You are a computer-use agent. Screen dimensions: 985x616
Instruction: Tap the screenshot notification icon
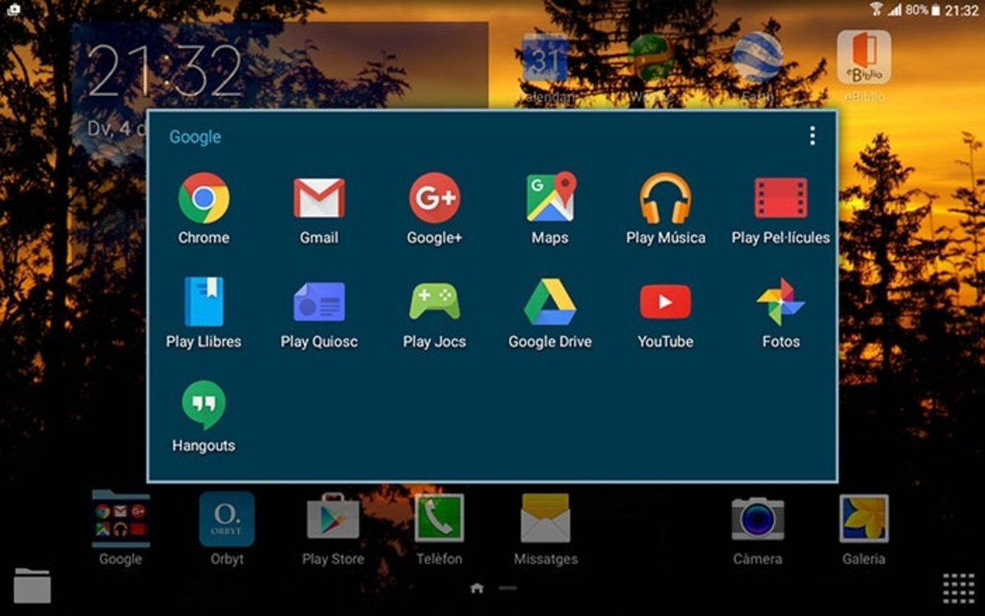point(14,9)
